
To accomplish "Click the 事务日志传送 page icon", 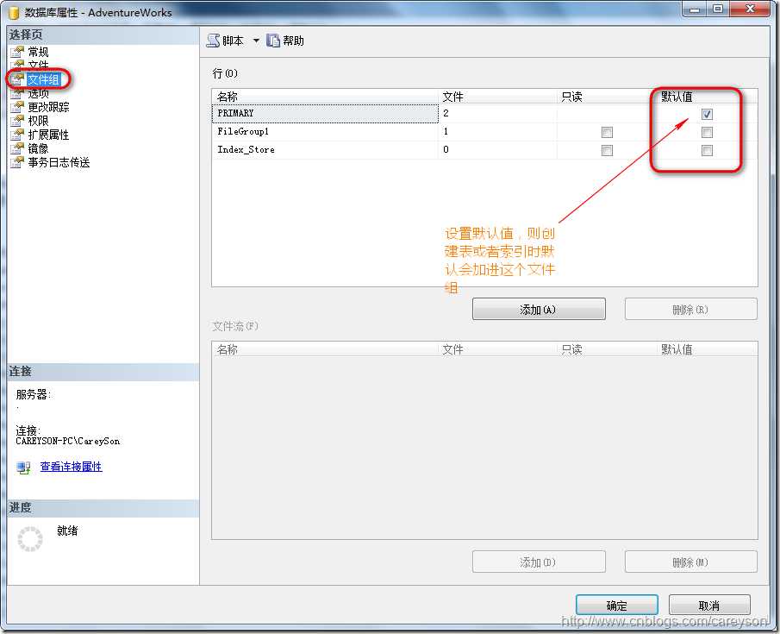I will [x=17, y=162].
